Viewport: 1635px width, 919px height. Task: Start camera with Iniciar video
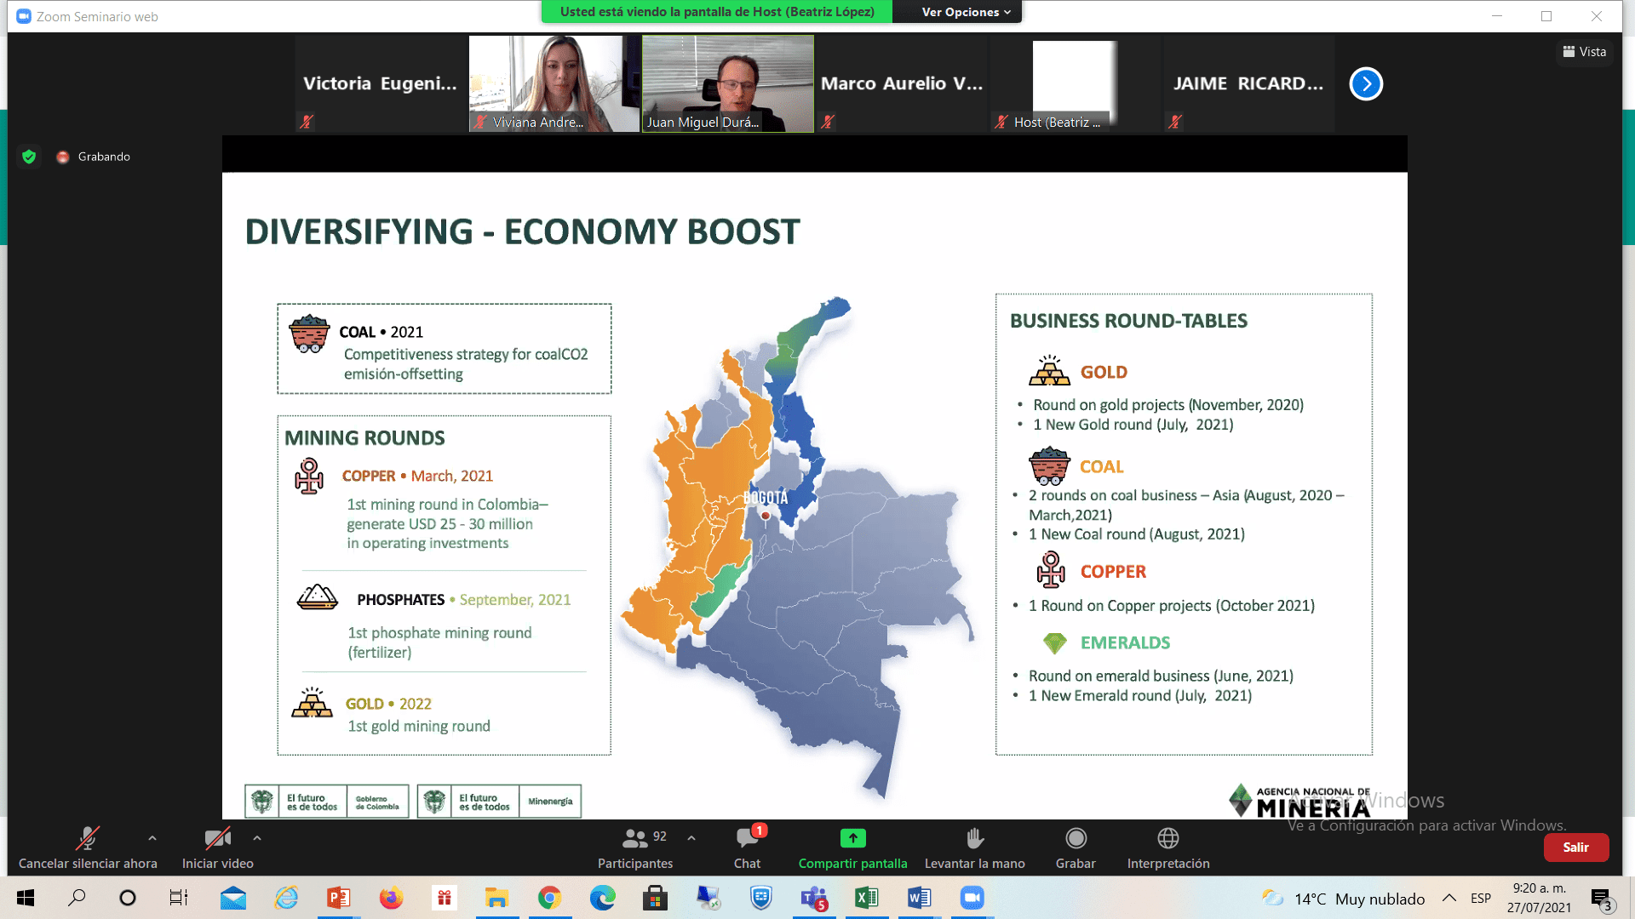(x=218, y=848)
